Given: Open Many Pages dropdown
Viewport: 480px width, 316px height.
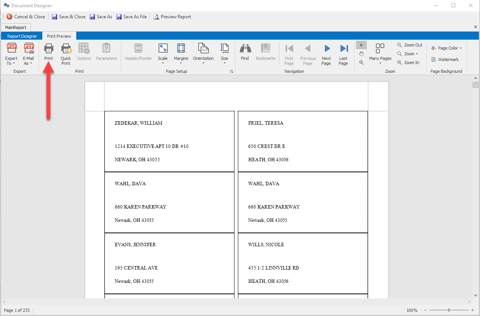Looking at the screenshot, I should point(380,54).
